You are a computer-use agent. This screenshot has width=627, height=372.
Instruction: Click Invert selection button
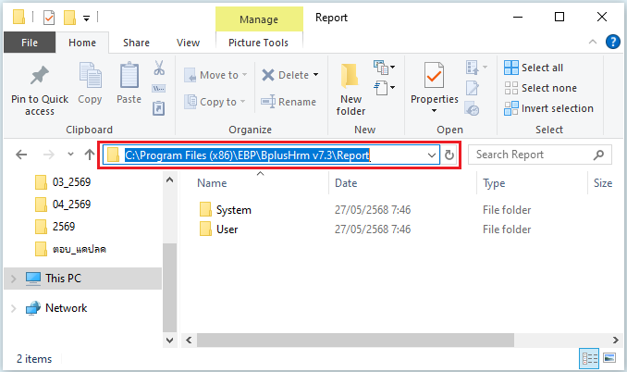pos(548,108)
